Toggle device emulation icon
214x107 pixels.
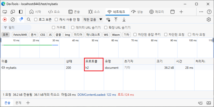coord(13,12)
